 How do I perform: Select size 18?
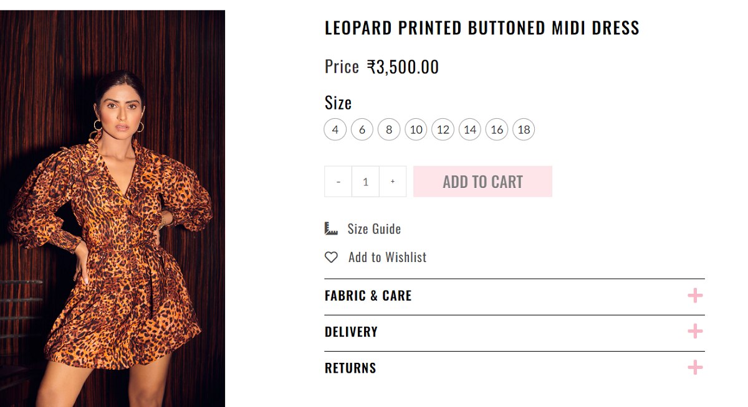(x=524, y=129)
